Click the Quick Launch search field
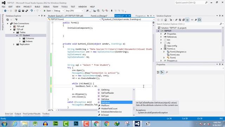Viewport: 225px width, 127px height. click(189, 2)
